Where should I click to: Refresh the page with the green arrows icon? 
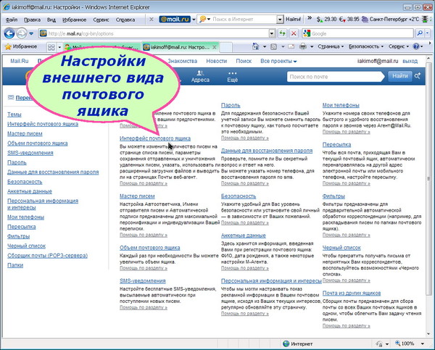pyautogui.click(x=283, y=33)
